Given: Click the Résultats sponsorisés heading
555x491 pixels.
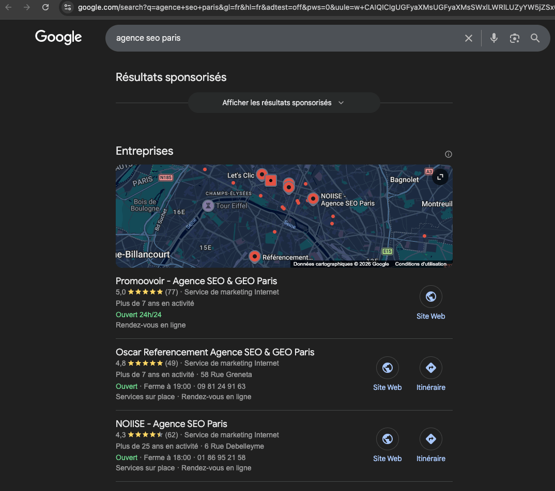Looking at the screenshot, I should [x=171, y=77].
